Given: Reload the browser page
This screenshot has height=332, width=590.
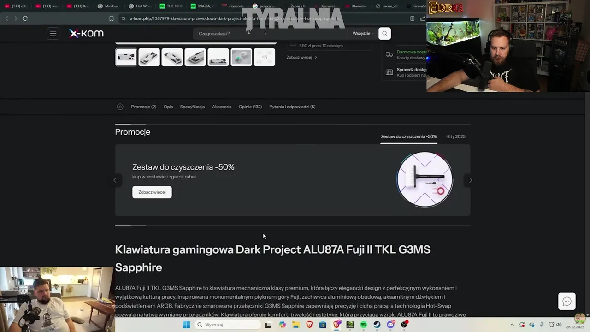Looking at the screenshot, I should point(25,18).
